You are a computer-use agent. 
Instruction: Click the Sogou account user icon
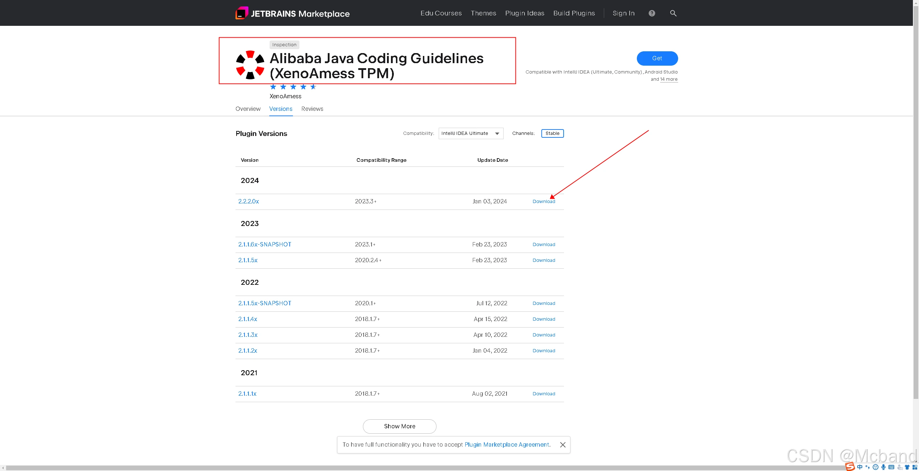pyautogui.click(x=900, y=467)
